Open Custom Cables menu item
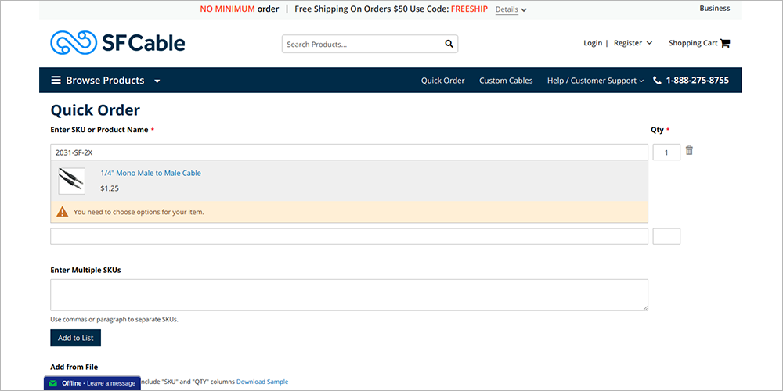783x391 pixels. pyautogui.click(x=506, y=81)
